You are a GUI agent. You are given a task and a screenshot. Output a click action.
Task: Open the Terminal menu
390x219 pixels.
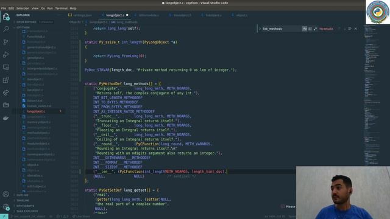click(61, 8)
